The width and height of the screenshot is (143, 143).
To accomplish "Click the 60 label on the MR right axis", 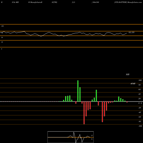I will coord(140,90).
